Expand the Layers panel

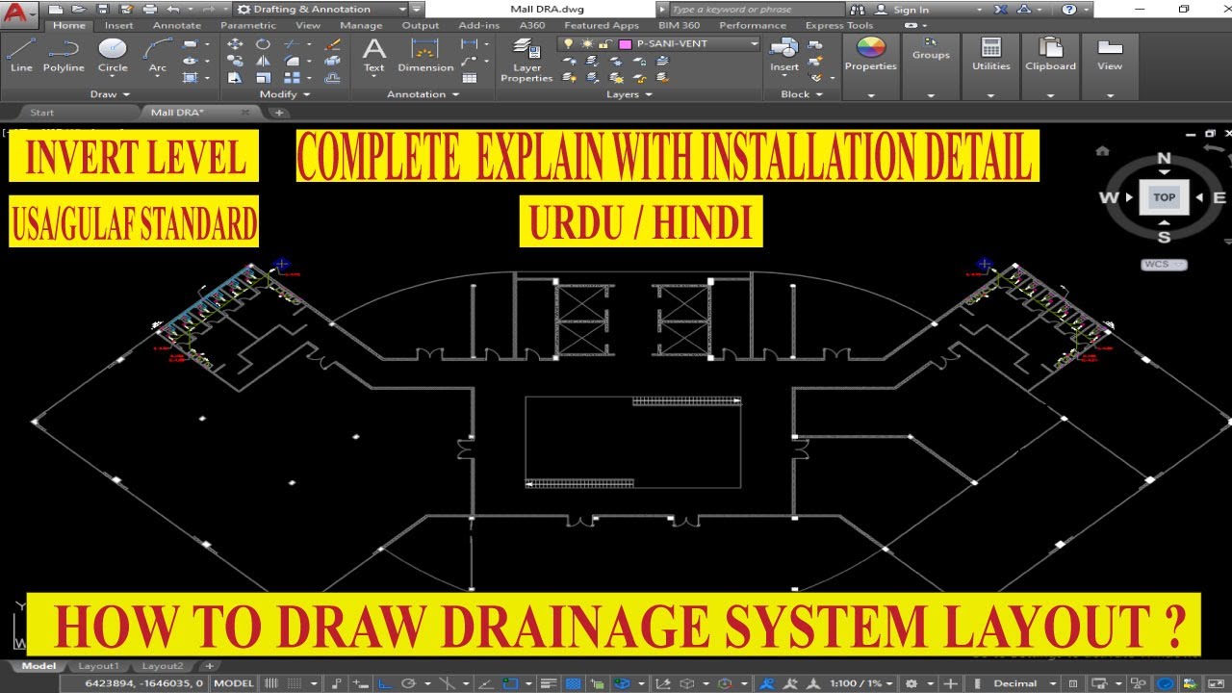click(x=628, y=94)
